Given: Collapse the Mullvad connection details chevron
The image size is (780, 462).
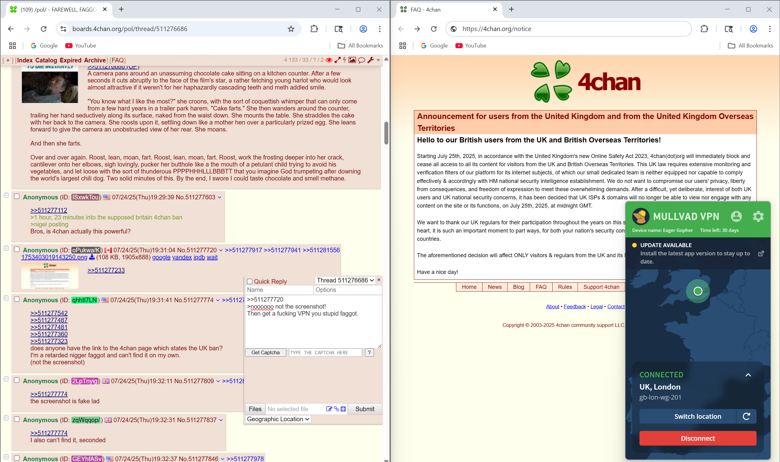Looking at the screenshot, I should [748, 375].
